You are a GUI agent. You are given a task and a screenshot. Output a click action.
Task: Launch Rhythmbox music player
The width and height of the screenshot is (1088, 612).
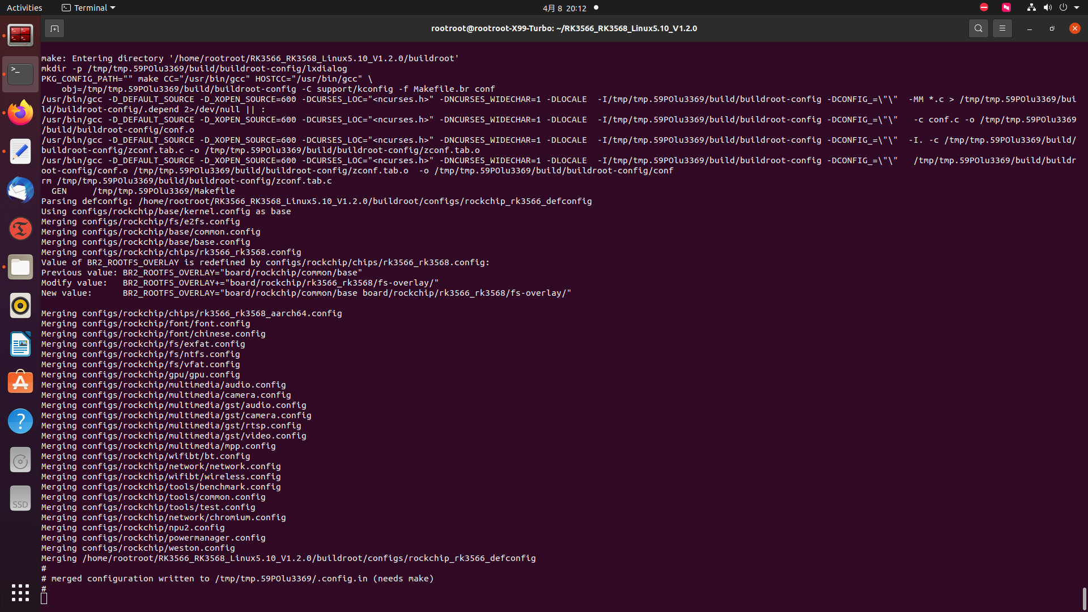[x=20, y=305]
